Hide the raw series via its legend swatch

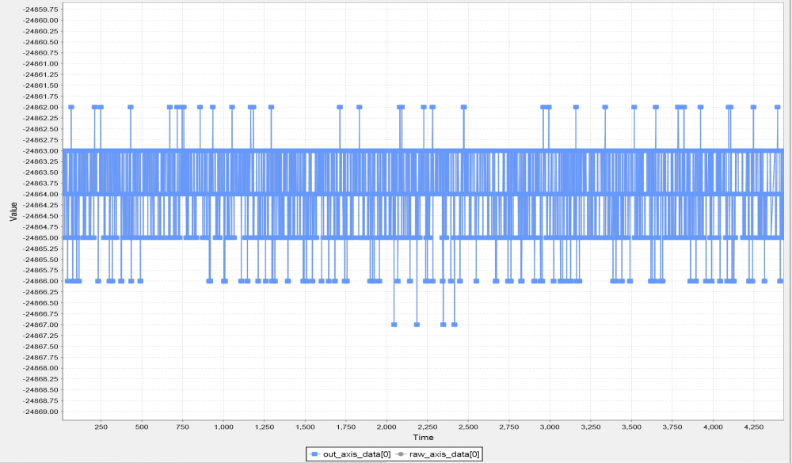[401, 454]
